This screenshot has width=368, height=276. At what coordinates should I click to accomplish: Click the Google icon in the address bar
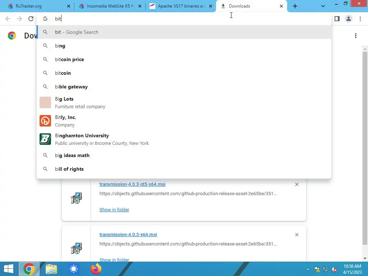(x=45, y=19)
